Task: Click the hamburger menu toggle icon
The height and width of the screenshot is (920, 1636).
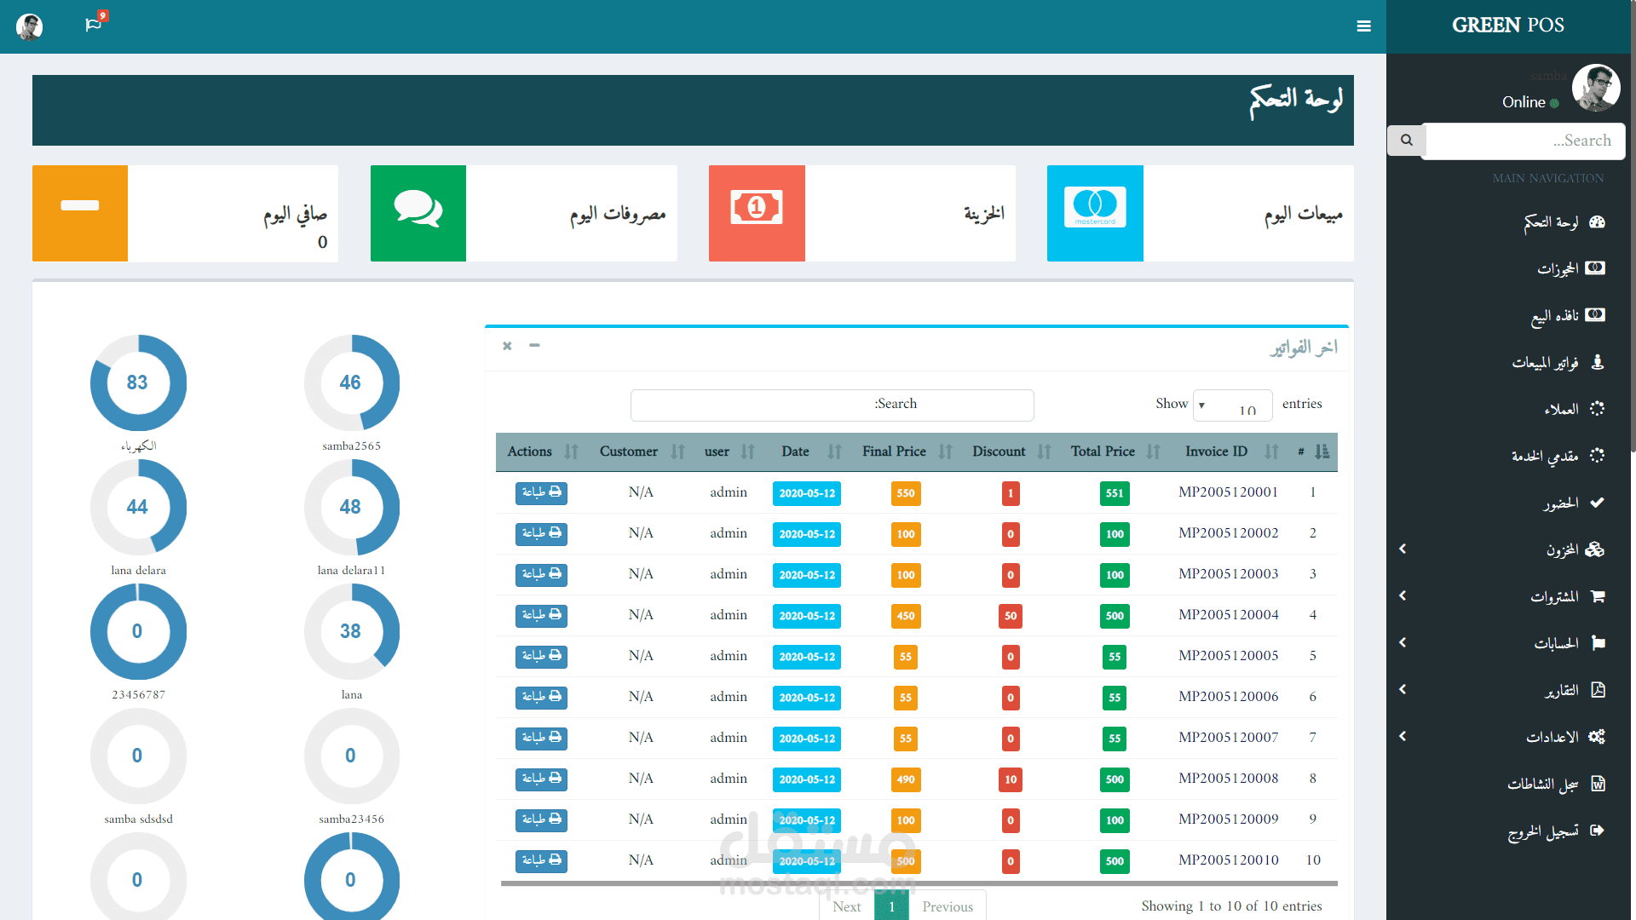Action: (x=1363, y=26)
